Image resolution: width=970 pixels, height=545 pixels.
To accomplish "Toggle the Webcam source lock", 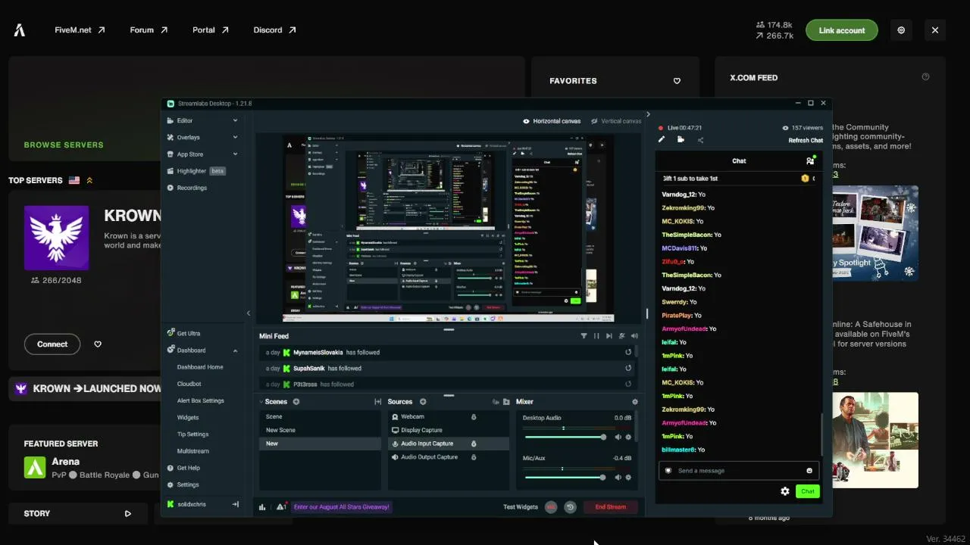I will 474,417.
